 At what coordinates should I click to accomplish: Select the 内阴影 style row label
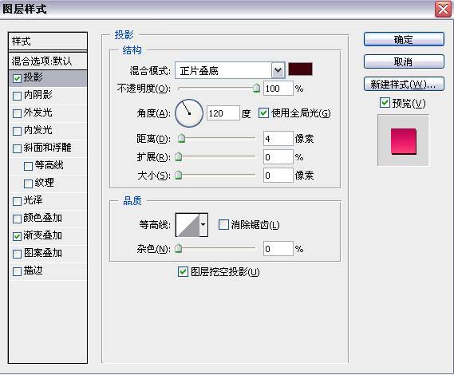point(38,95)
